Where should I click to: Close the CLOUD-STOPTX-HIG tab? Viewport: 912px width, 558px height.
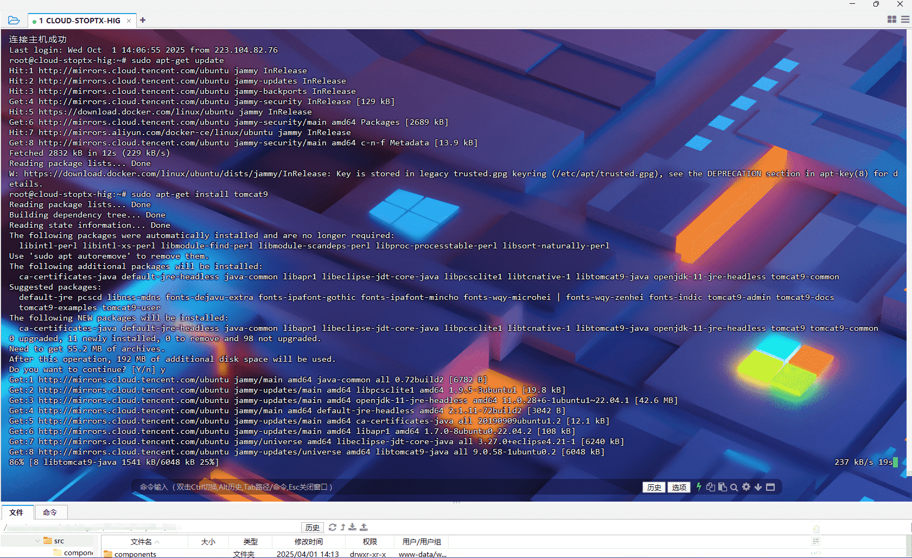[x=129, y=21]
